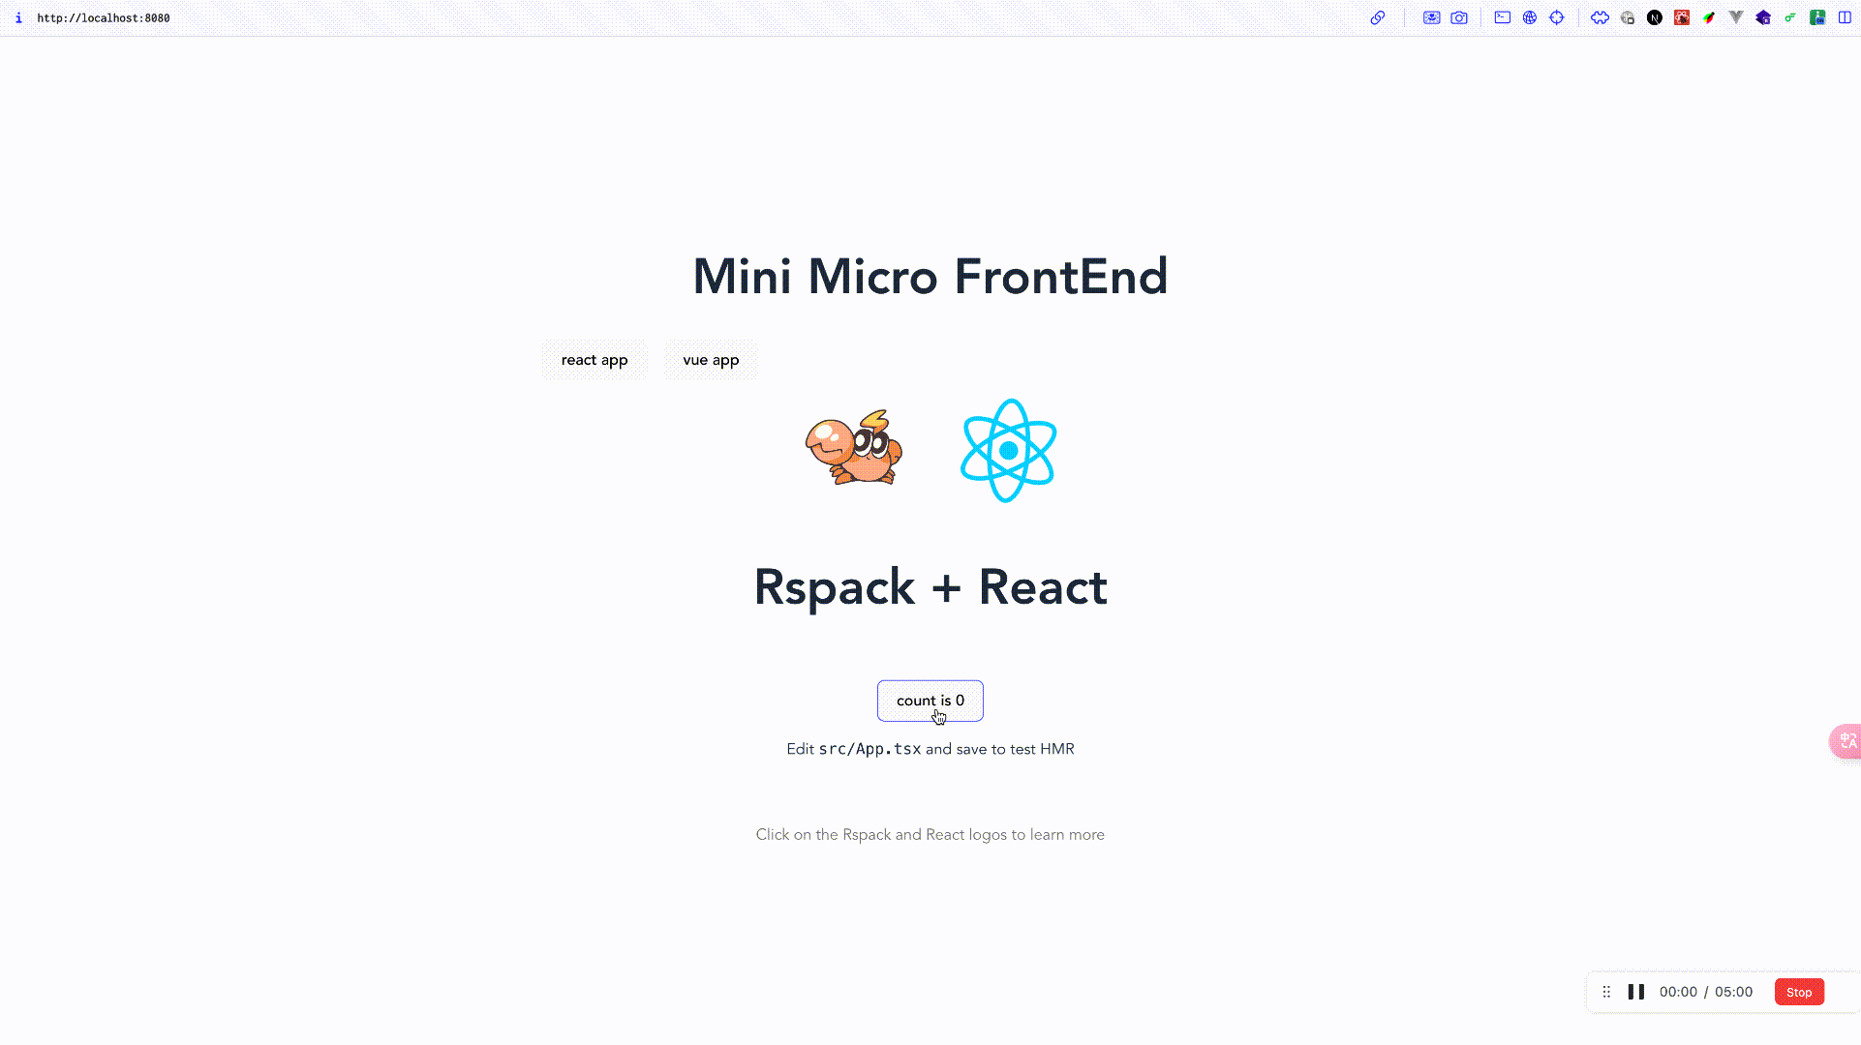Click the React link to learn more
1861x1045 pixels.
[1007, 450]
